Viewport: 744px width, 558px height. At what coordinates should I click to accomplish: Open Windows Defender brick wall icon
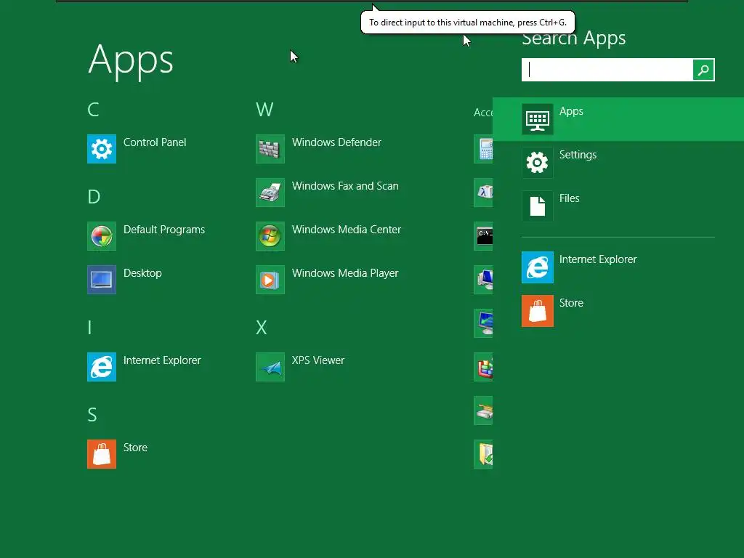270,149
